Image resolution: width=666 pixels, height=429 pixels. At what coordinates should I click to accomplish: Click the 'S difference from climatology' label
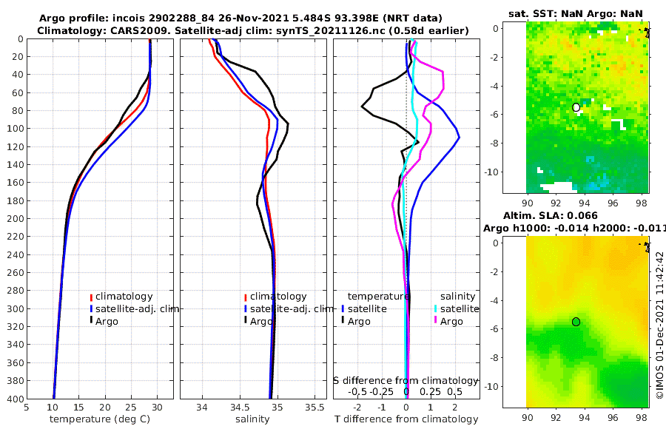(406, 381)
